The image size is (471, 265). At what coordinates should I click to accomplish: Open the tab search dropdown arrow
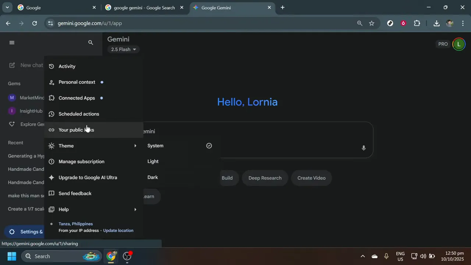(7, 7)
